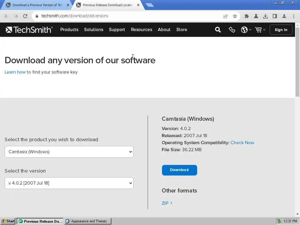The image size is (300, 225).
Task: Click the 12:31 PM taskbar clock
Action: 290,221
